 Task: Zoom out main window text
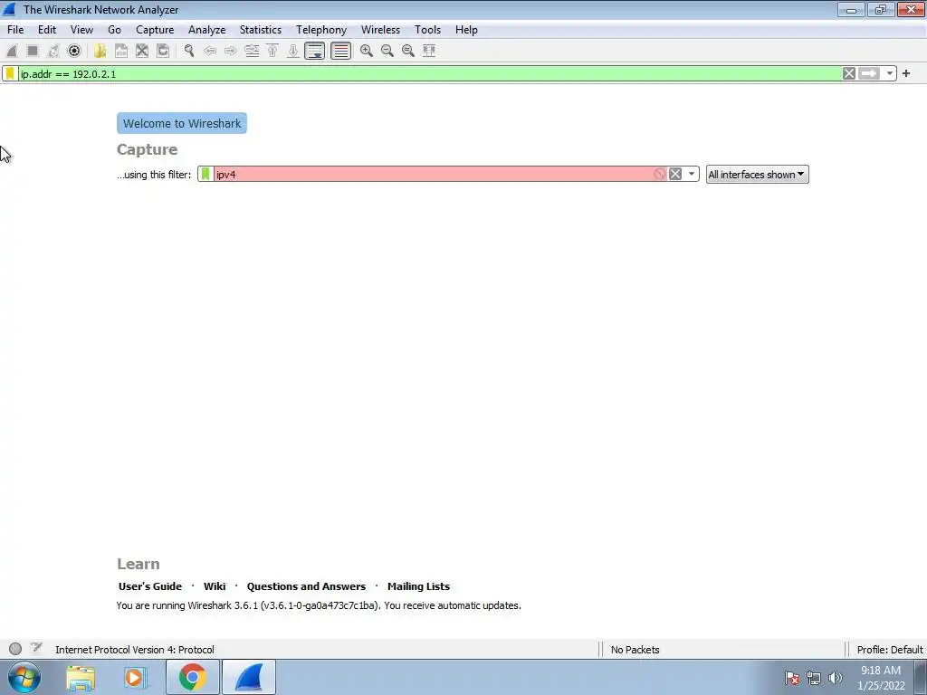click(x=387, y=51)
